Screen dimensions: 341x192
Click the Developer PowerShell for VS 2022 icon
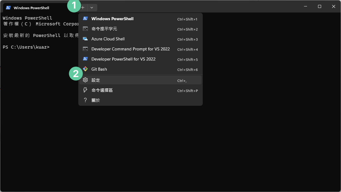point(85,59)
